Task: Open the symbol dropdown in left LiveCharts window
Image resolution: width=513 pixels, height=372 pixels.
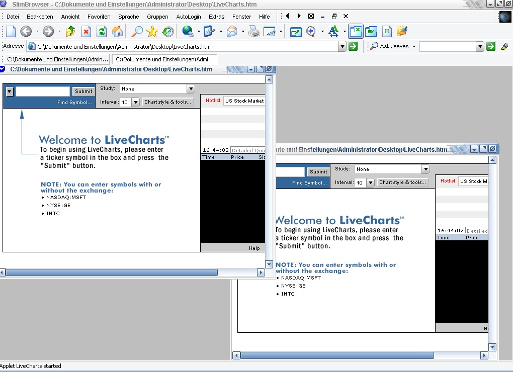Action: coord(10,91)
